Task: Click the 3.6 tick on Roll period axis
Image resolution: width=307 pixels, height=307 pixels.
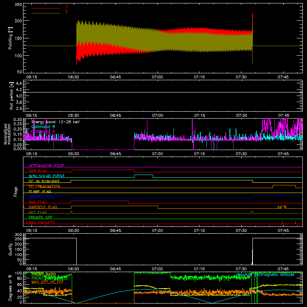Action: pyautogui.click(x=19, y=108)
